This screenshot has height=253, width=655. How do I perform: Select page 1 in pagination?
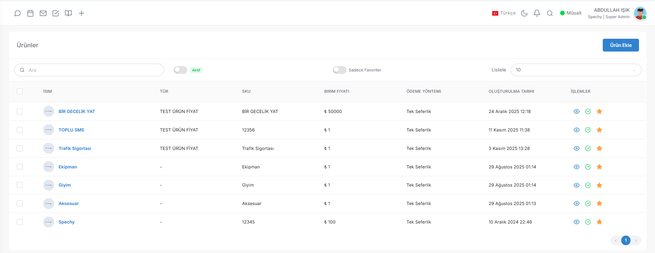tap(626, 241)
